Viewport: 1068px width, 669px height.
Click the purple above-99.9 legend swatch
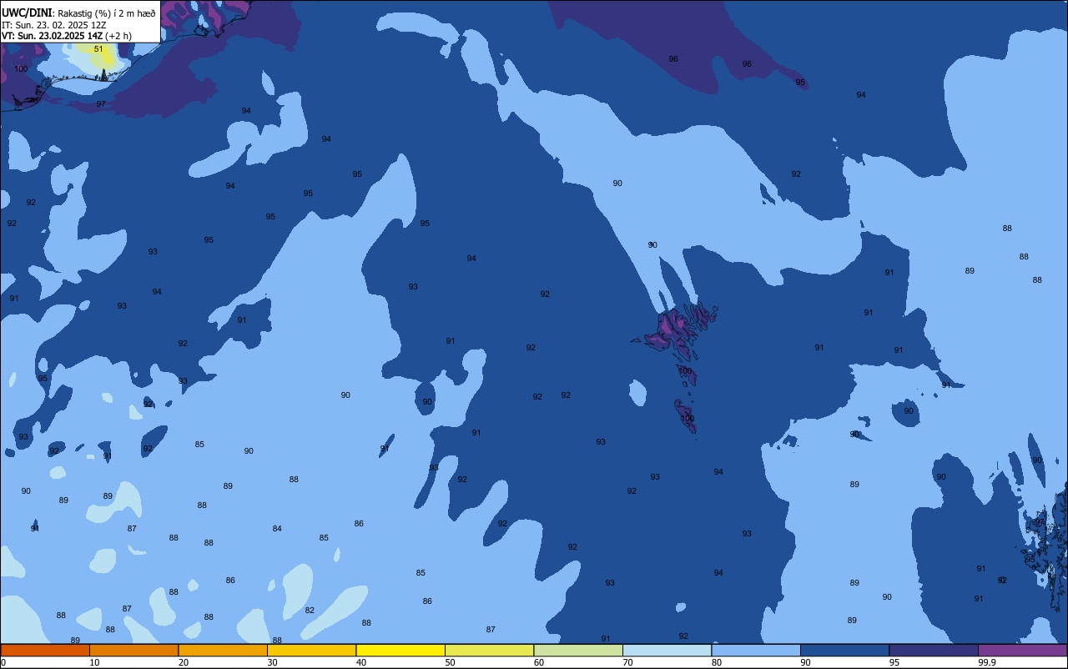(1022, 650)
